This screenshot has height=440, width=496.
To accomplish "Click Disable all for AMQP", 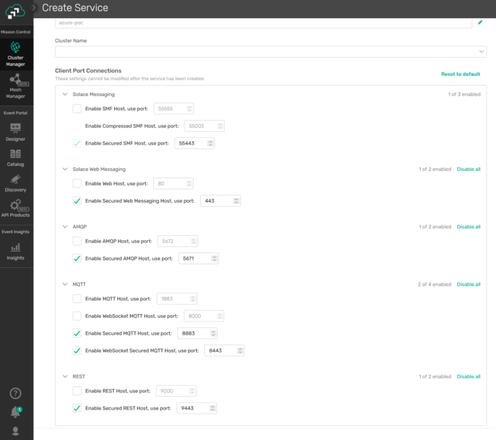I will [468, 226].
